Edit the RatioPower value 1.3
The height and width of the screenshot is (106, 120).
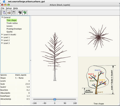tap(28, 96)
